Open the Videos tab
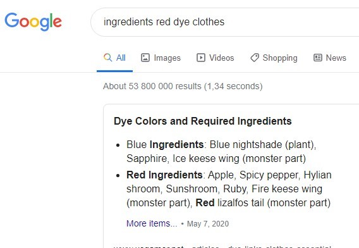 coord(222,58)
